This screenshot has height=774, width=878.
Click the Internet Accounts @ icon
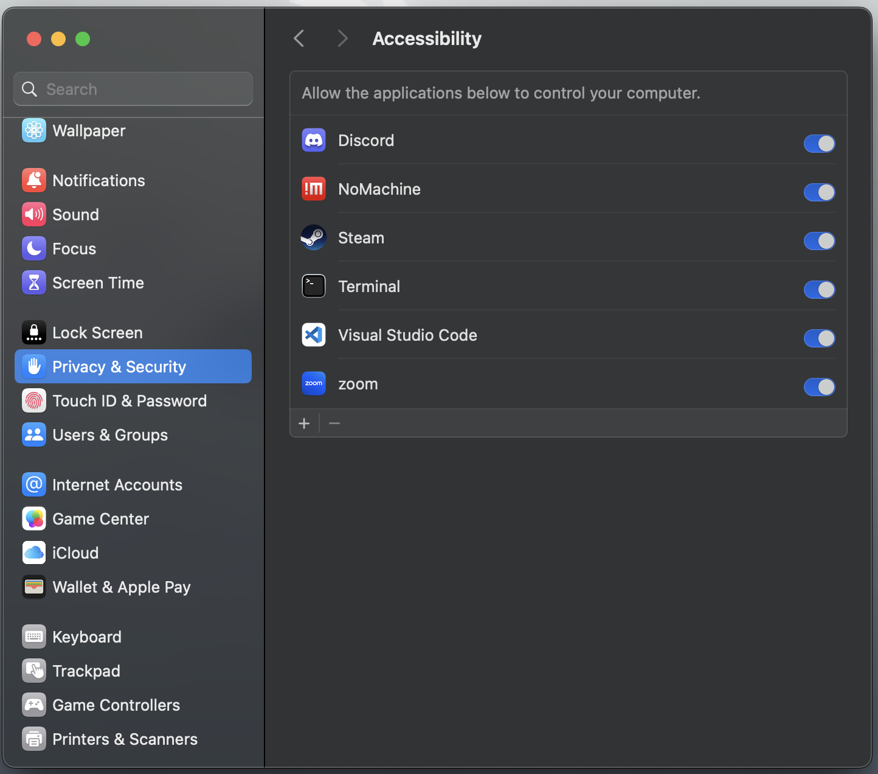pyautogui.click(x=34, y=484)
